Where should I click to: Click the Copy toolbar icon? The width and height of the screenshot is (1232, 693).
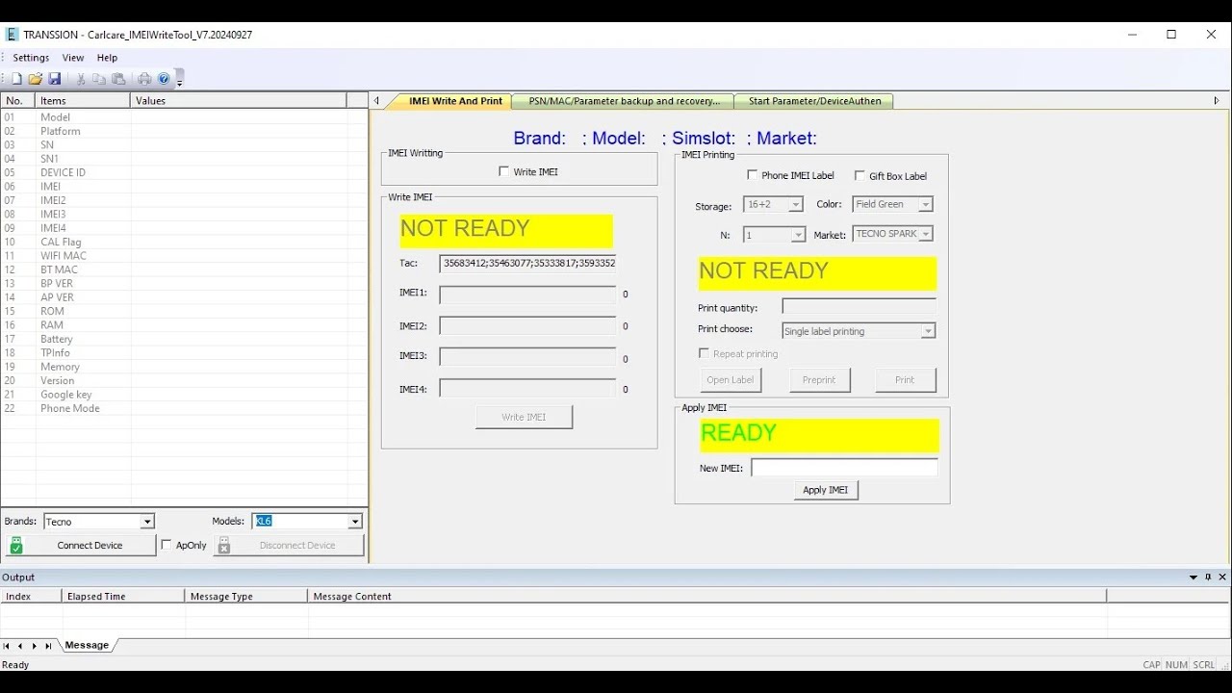point(99,79)
